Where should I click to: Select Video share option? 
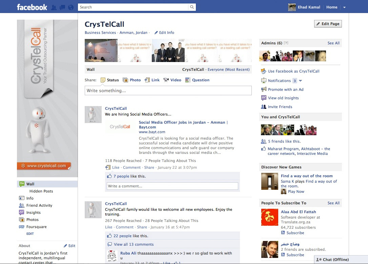(172, 80)
